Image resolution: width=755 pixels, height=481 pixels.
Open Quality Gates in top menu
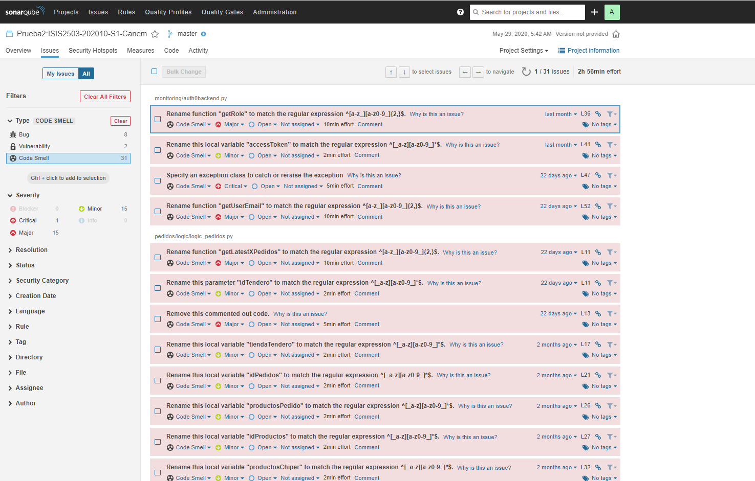pos(222,12)
